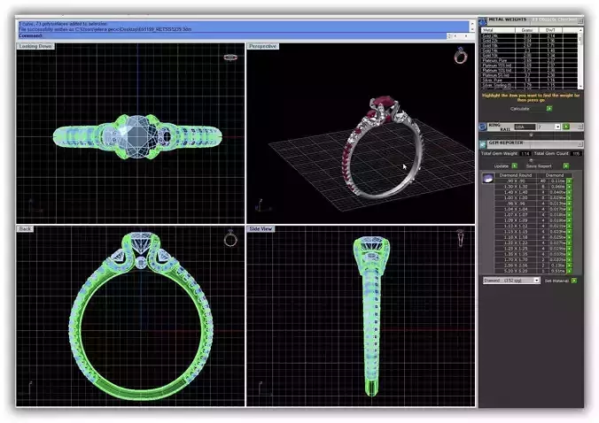The height and width of the screenshot is (423, 599).
Task: Select the 1.25 X 1.25 gem size cell
Action: point(516,249)
